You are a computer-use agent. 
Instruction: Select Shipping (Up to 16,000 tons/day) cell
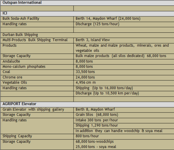pos(124,88)
